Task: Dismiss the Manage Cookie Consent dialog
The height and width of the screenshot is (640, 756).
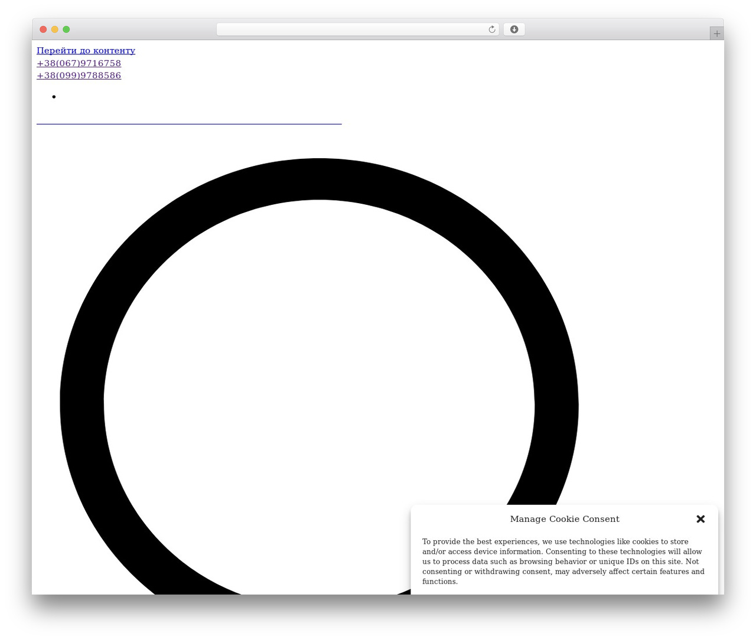Action: [x=700, y=519]
